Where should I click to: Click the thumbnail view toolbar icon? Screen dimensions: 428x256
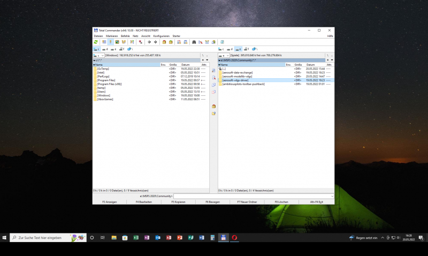coord(117,42)
